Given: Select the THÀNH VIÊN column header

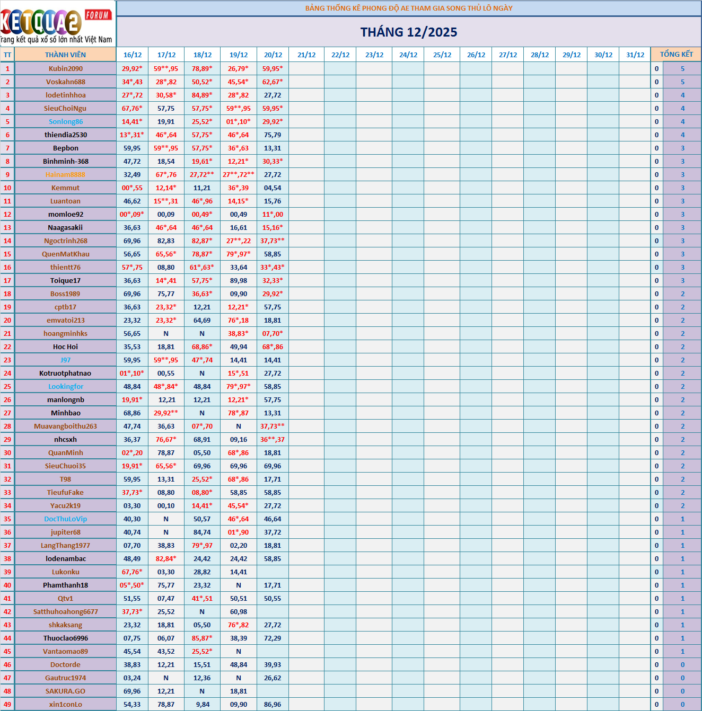Looking at the screenshot, I should 65,55.
